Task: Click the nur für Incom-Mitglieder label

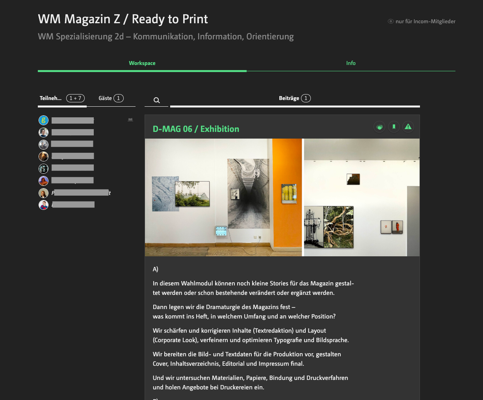Action: (425, 21)
